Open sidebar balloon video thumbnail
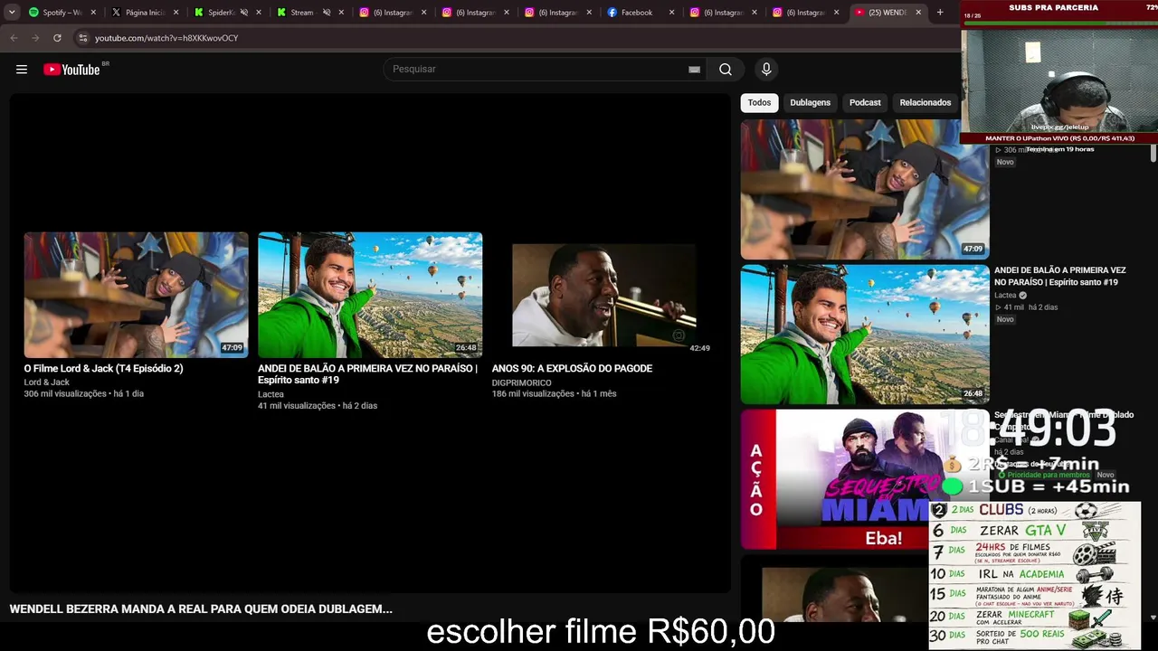The height and width of the screenshot is (651, 1158). point(865,335)
